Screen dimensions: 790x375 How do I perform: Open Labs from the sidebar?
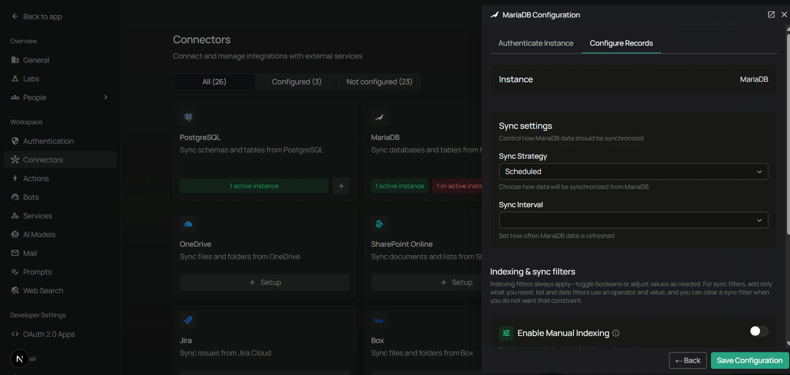click(31, 79)
